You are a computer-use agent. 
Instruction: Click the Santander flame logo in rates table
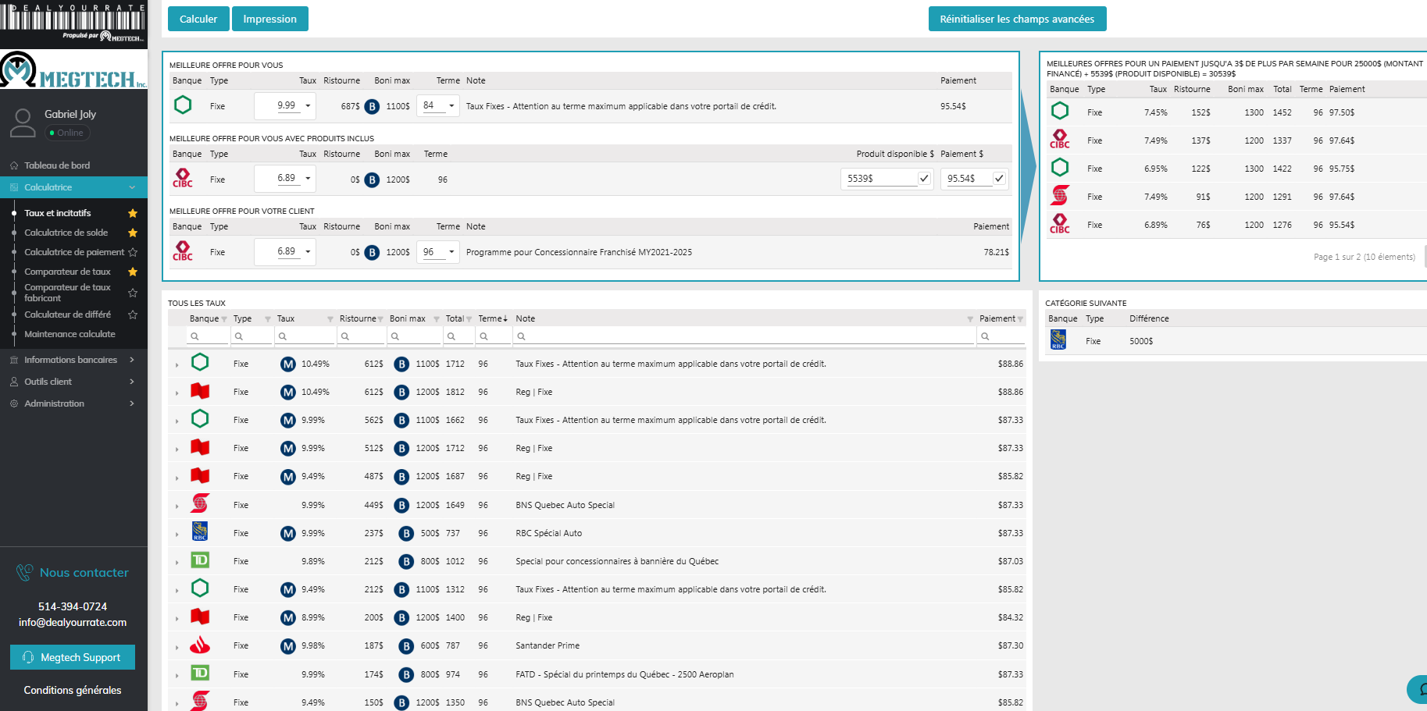pos(200,645)
